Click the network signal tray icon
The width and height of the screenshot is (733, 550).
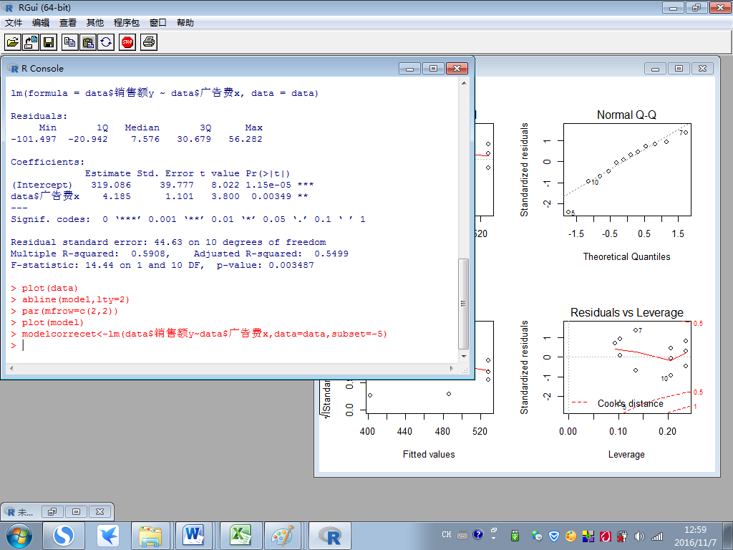click(x=657, y=536)
